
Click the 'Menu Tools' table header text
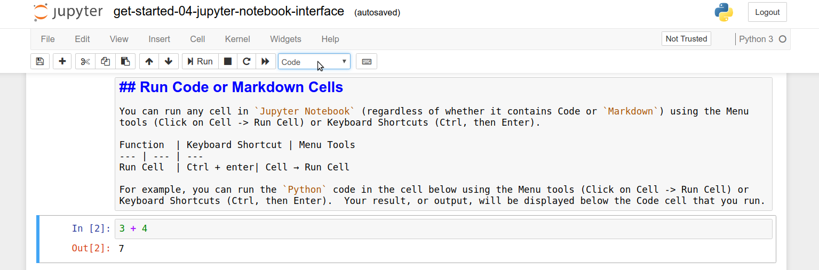tap(327, 145)
